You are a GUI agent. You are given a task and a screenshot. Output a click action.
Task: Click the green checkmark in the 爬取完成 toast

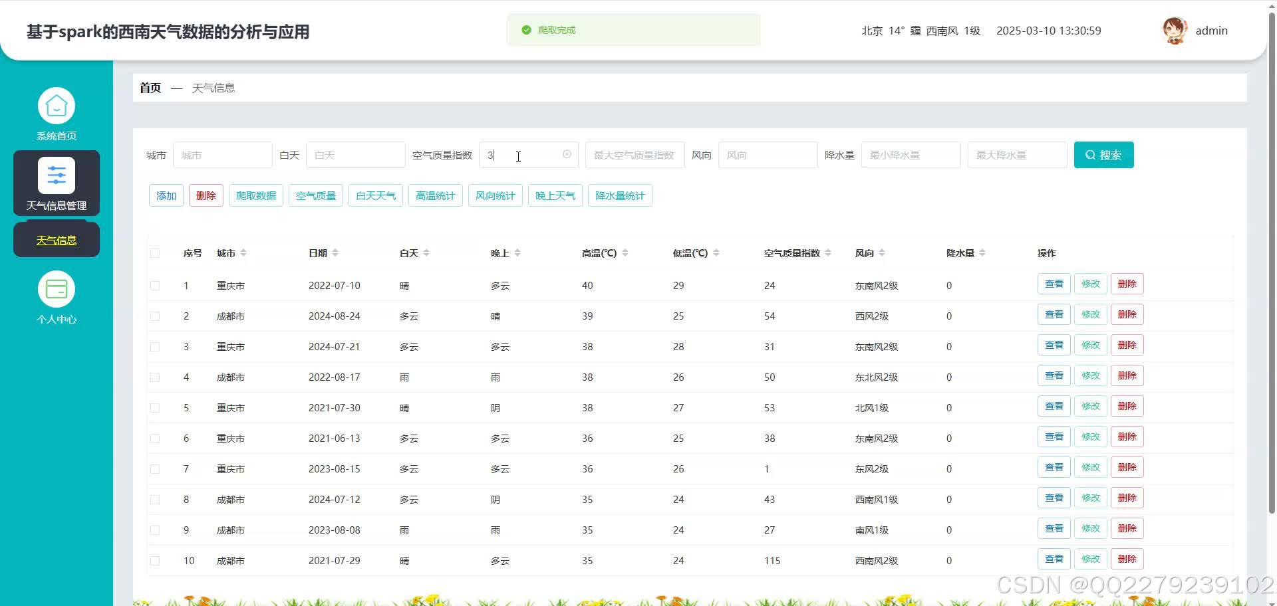(x=525, y=30)
